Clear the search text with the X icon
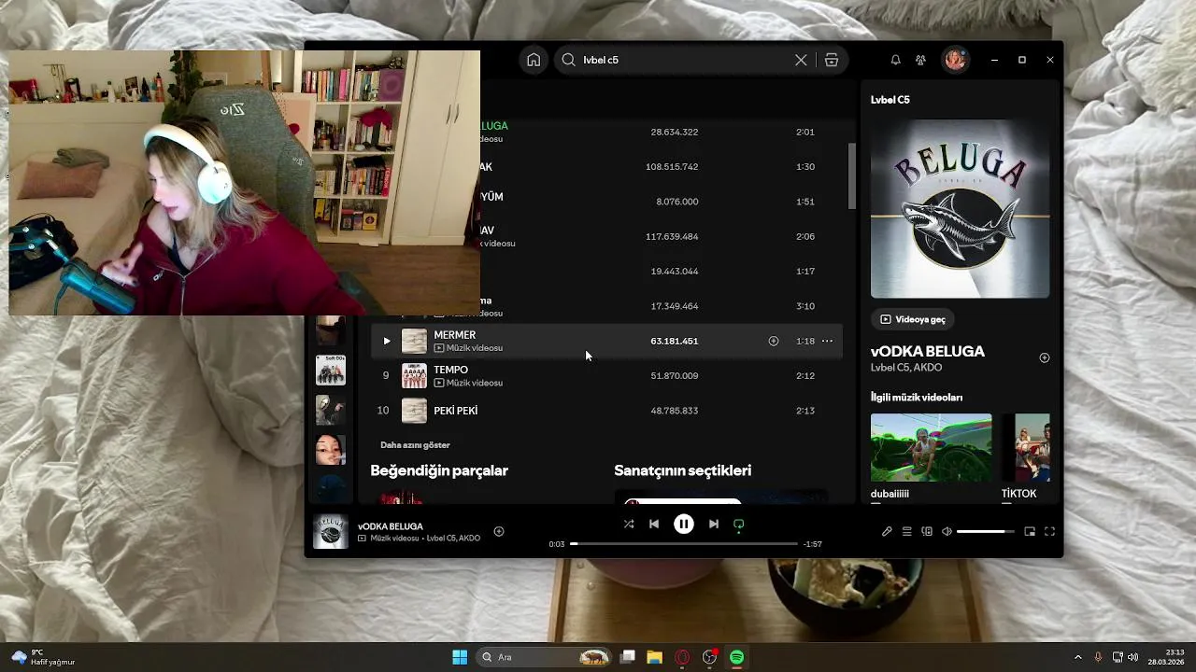Viewport: 1196px width, 672px height. [801, 60]
